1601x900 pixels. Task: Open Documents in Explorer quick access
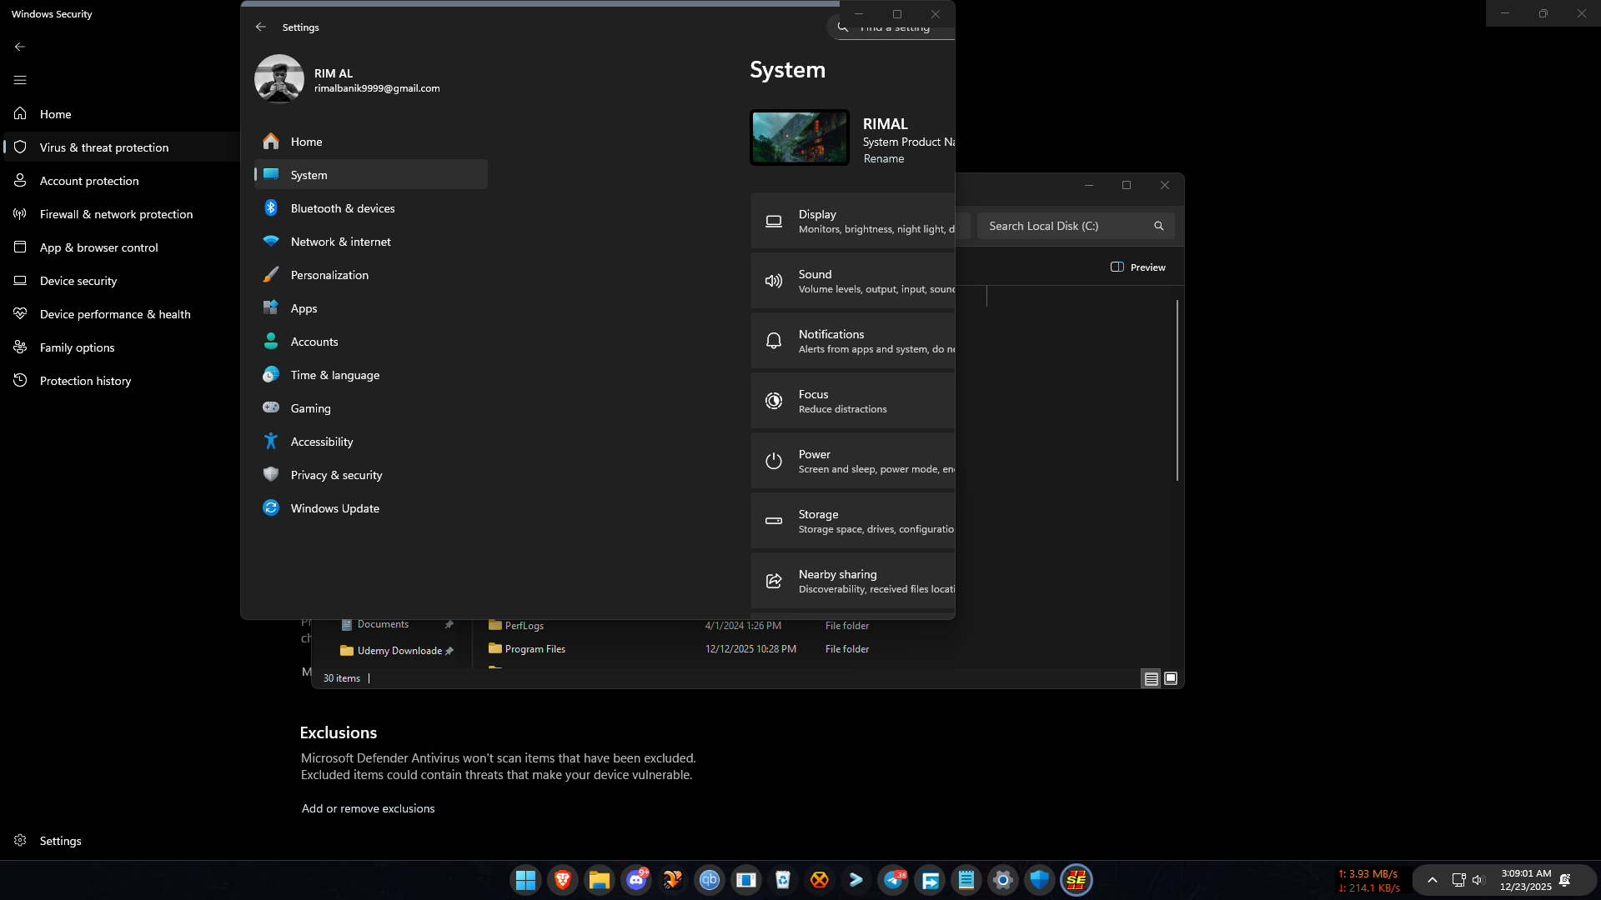(x=383, y=624)
